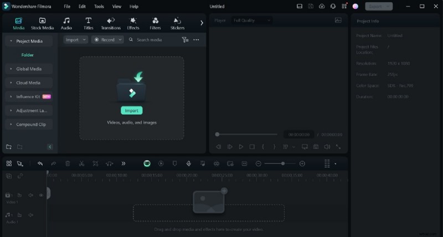The width and height of the screenshot is (443, 237).
Task: Open the crop tool in timeline toolbar
Action: pyautogui.click(x=95, y=163)
